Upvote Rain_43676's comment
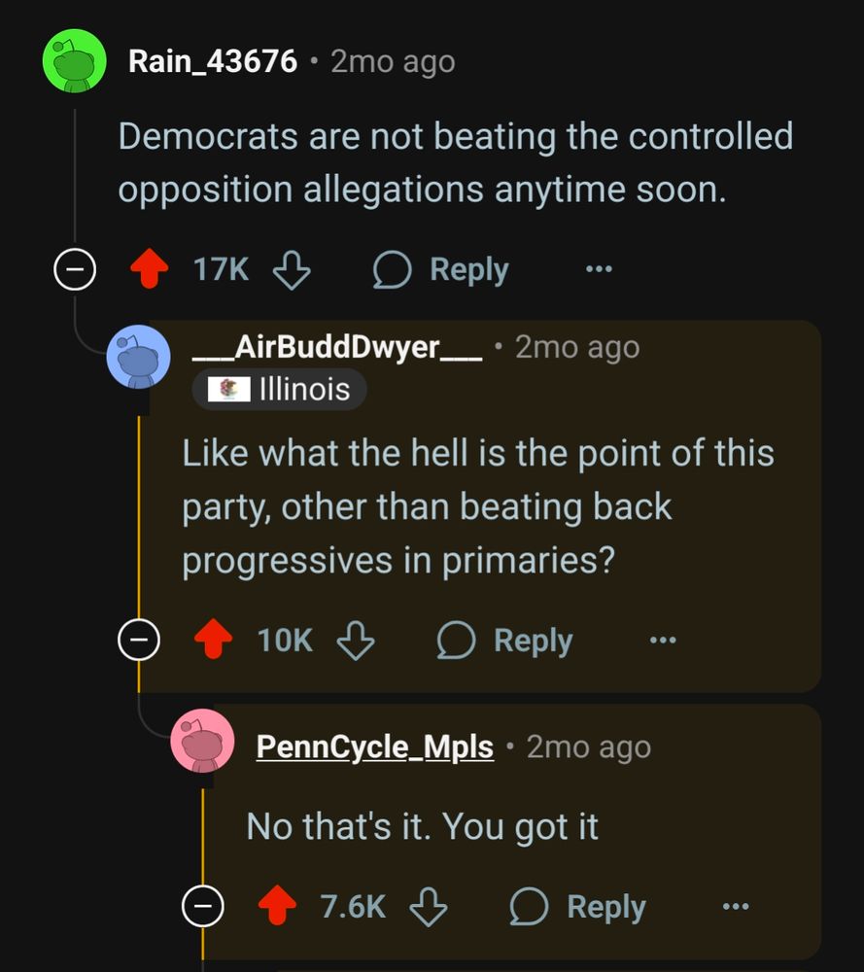The width and height of the screenshot is (864, 972). (x=150, y=268)
